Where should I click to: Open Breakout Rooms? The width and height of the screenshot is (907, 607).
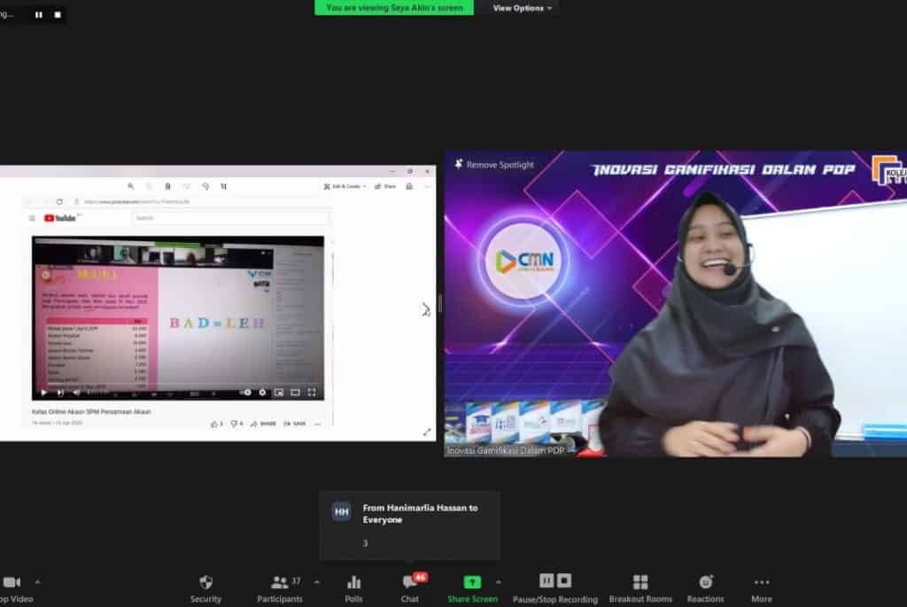click(x=640, y=583)
